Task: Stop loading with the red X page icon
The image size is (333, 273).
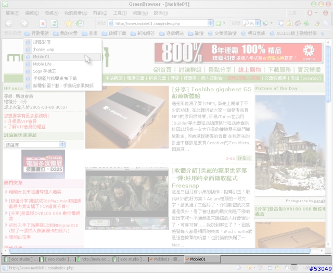Action: point(43,23)
